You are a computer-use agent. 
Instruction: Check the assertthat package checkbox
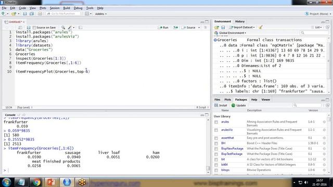pos(216,138)
